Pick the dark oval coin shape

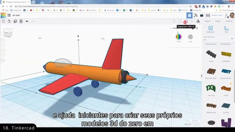coord(211,123)
